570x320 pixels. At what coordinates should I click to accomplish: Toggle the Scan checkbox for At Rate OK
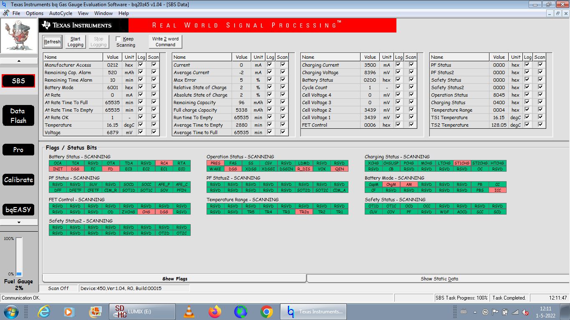tap(154, 117)
